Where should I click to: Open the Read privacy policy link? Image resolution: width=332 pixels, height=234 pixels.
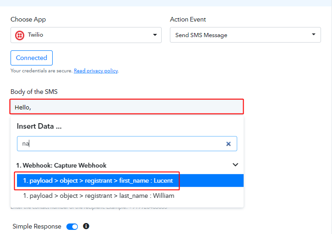[96, 71]
